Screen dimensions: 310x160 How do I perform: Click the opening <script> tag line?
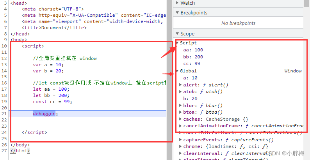point(33,46)
